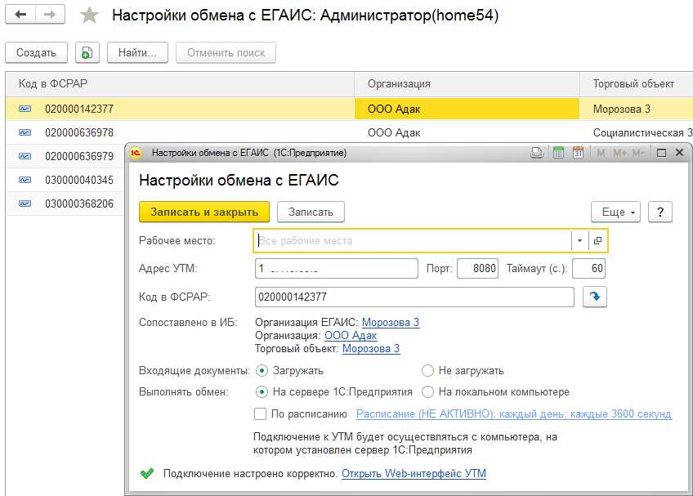Click the highlighted ООО Адак organization cell
Image resolution: width=693 pixels, height=496 pixels.
pyautogui.click(x=467, y=109)
